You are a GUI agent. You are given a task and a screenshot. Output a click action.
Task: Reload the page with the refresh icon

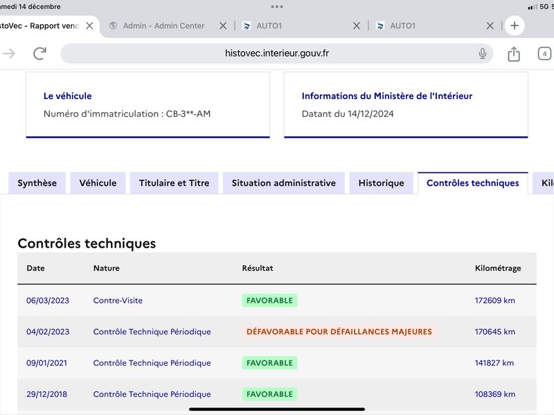point(39,54)
